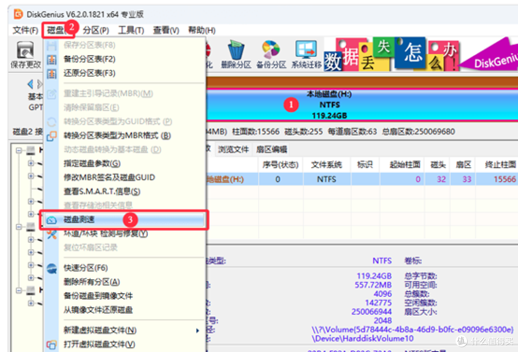Click the 数据丢失怎么办 banner
Image resolution: width=518 pixels, height=352 pixels.
pyautogui.click(x=391, y=55)
